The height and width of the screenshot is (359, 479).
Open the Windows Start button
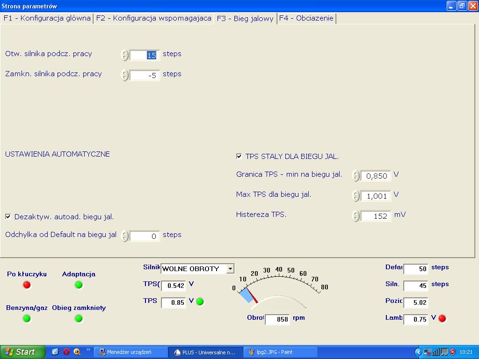pos(22,352)
